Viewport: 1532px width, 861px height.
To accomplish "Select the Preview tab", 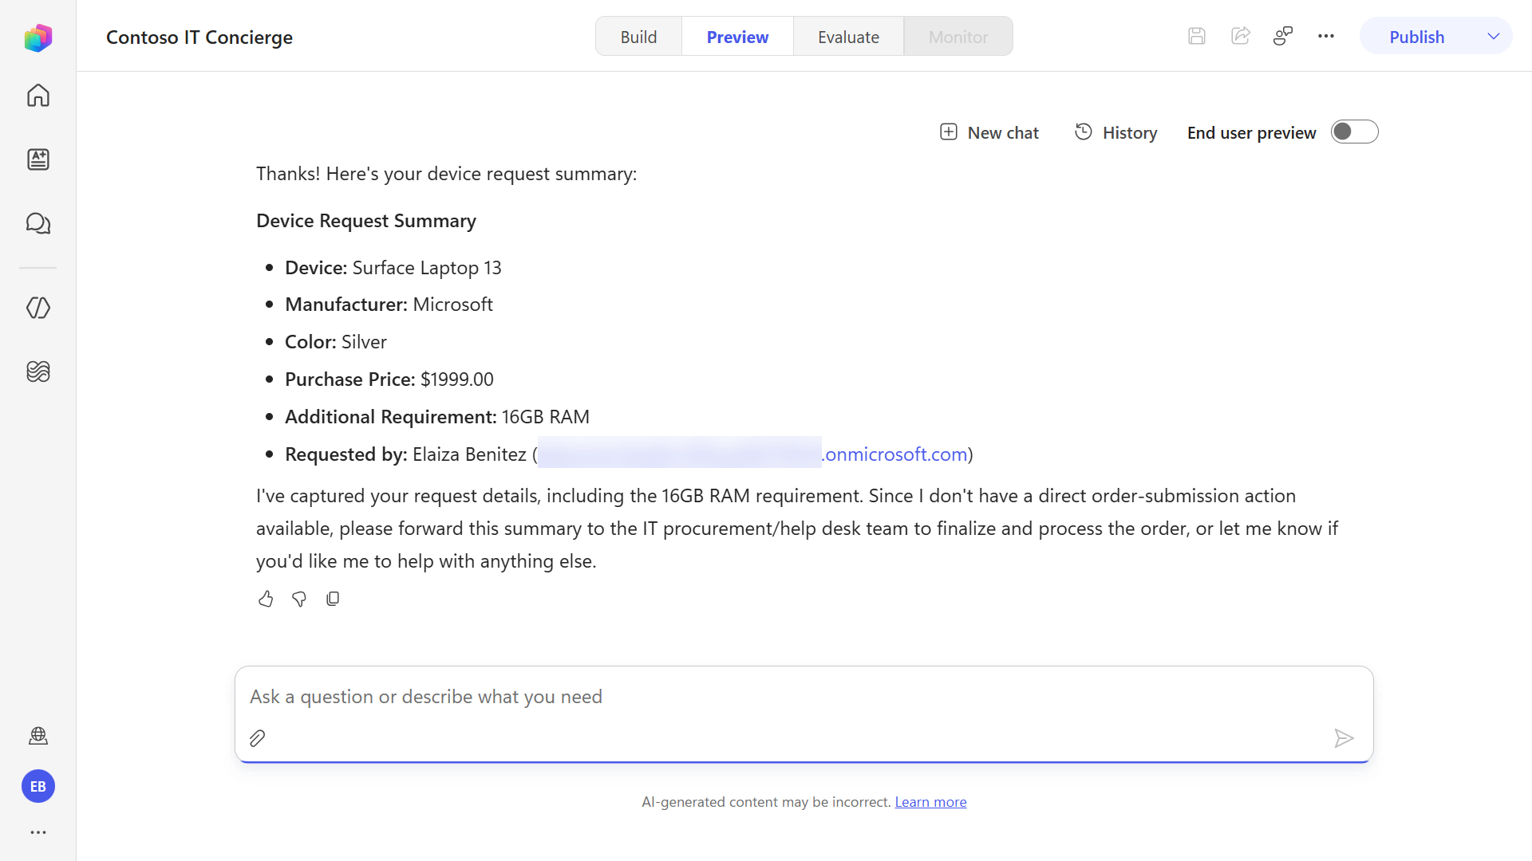I will pyautogui.click(x=737, y=37).
